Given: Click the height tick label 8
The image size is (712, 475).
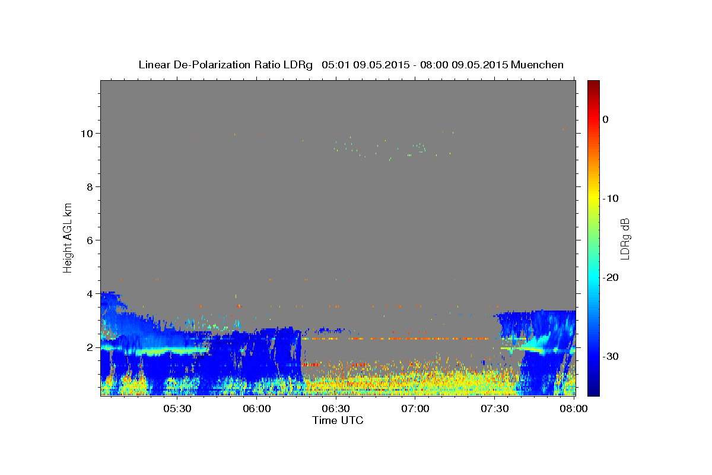Looking at the screenshot, I should click(90, 186).
